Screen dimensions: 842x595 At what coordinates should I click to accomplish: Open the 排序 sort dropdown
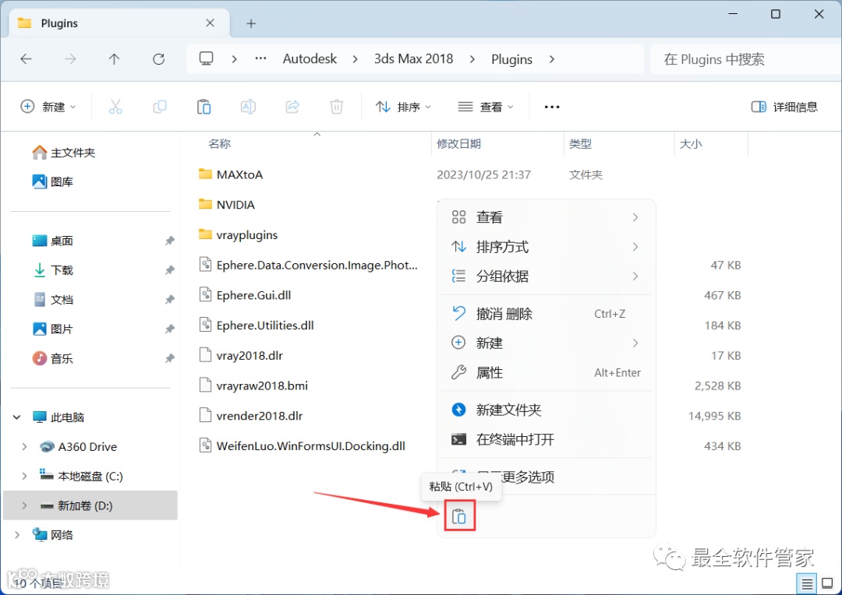pyautogui.click(x=403, y=107)
